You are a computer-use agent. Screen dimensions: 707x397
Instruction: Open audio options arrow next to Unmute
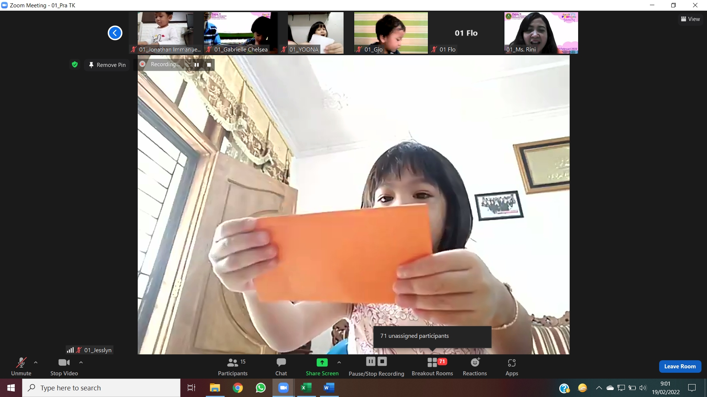coord(36,362)
